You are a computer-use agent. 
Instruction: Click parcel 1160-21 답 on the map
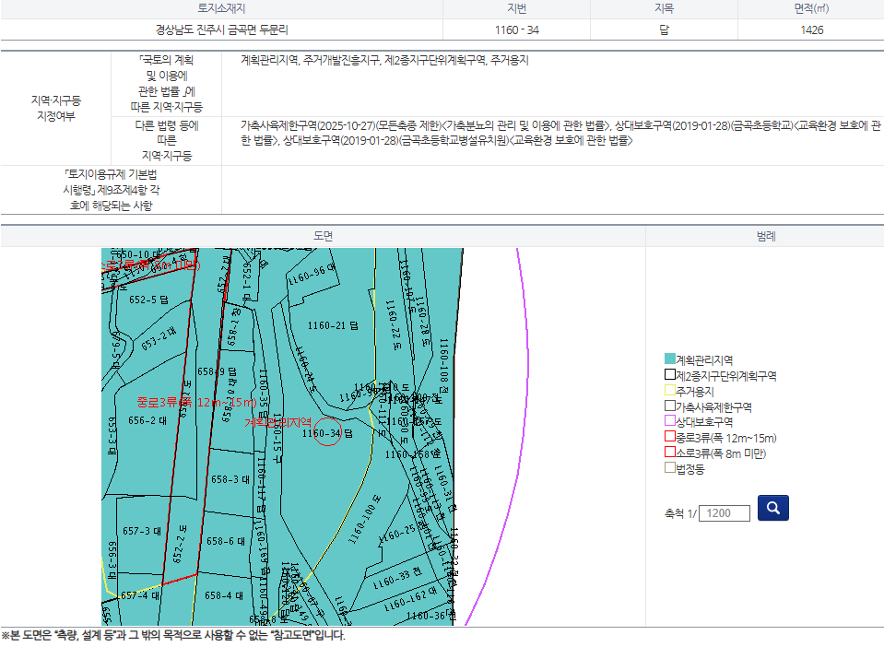(x=333, y=325)
